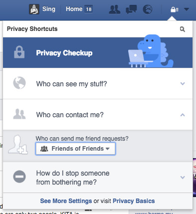196x214 pixels.
Task: Click the Privacy Checkup heart lock icon
Action: [x=19, y=52]
